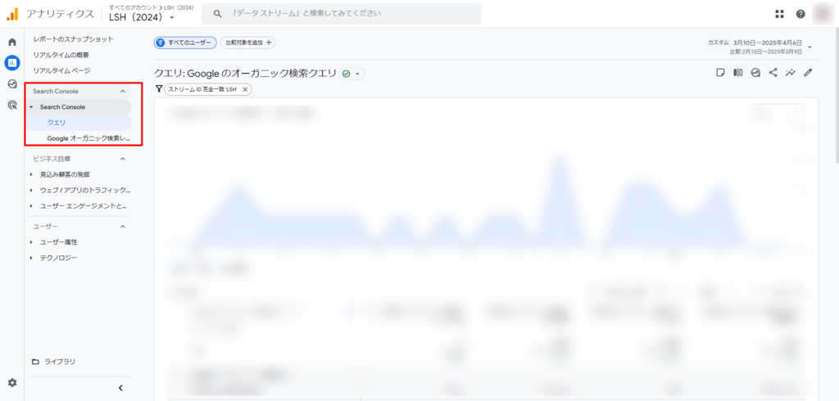Click the page vertical scrollbar
Screen dimensions: 839x401
836,97
